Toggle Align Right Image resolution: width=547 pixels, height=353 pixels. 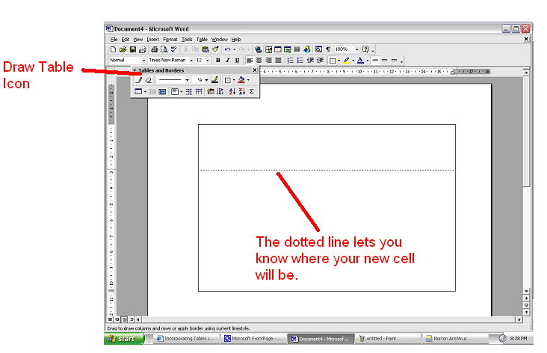point(268,61)
